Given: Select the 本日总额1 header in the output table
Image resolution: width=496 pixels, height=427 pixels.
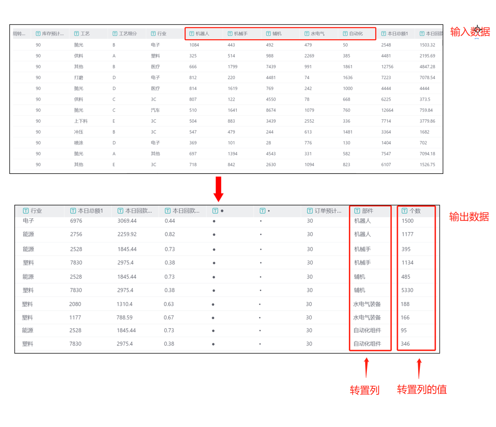Looking at the screenshot, I should point(90,211).
